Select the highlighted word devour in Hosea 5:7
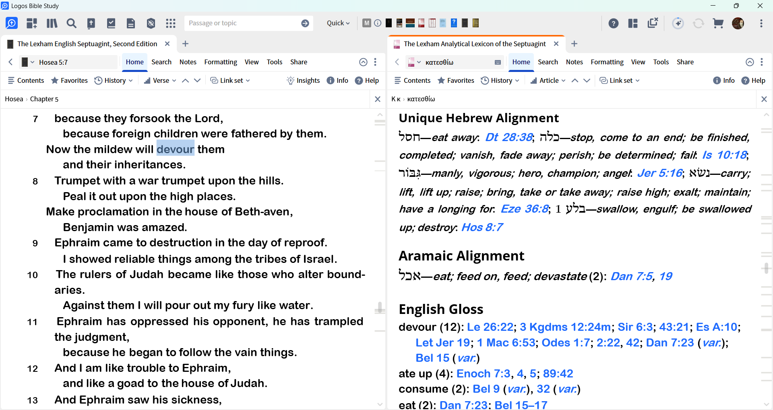Screen dimensions: 773x410 pos(176,150)
